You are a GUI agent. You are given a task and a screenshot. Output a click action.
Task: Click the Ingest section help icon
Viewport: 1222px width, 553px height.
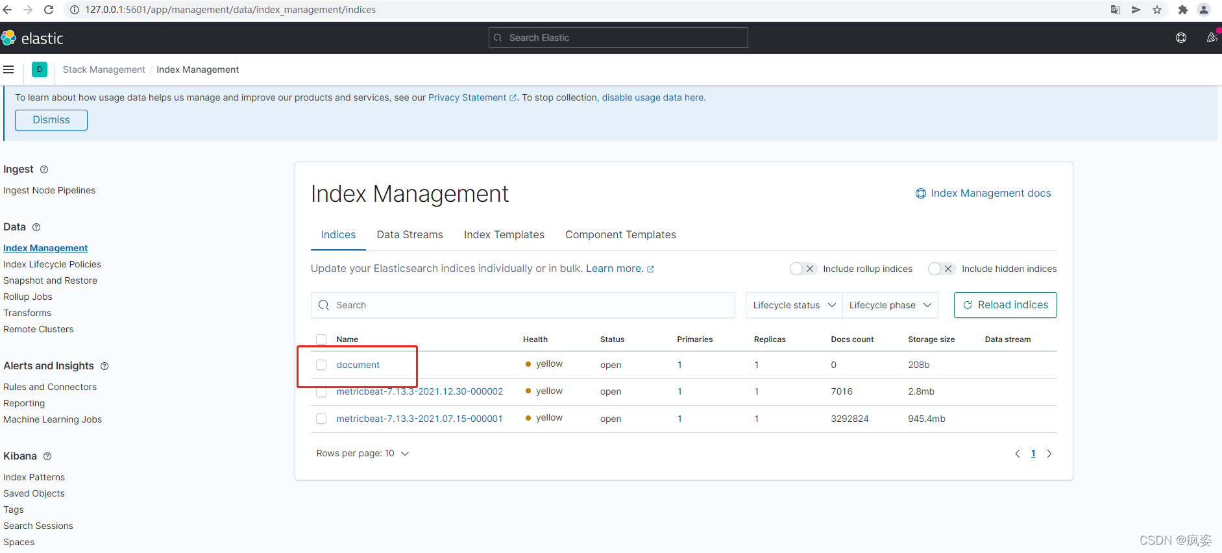(x=44, y=169)
